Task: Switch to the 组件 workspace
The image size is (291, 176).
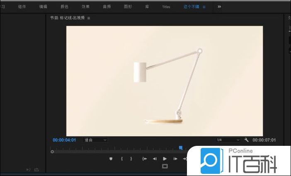Action: 22,7
